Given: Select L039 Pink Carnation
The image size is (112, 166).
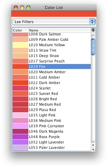Looking at the screenshot, I should [x=52, y=126].
